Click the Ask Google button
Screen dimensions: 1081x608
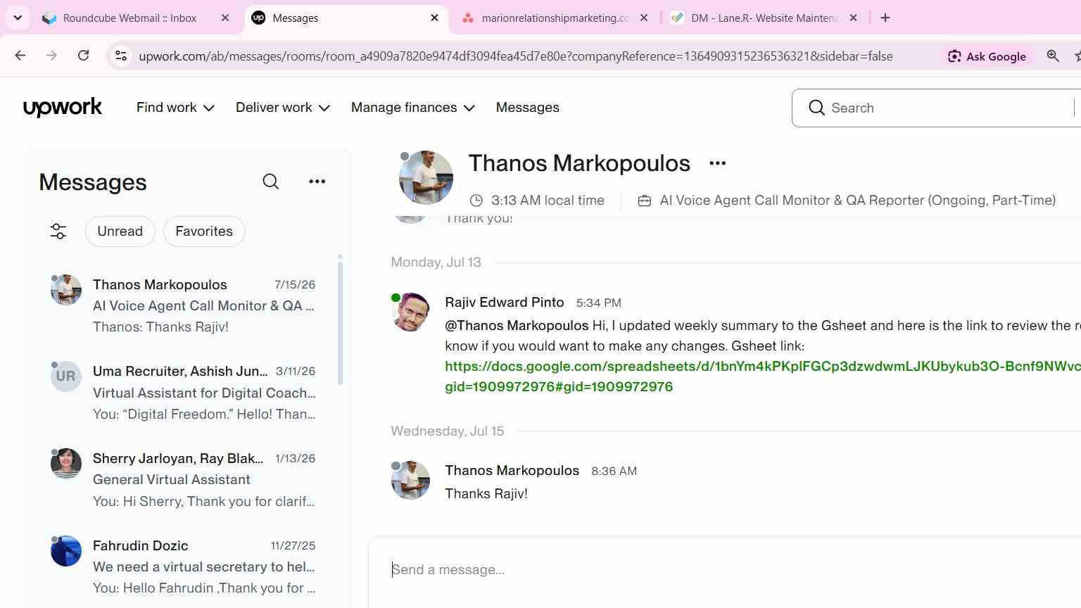click(x=987, y=56)
